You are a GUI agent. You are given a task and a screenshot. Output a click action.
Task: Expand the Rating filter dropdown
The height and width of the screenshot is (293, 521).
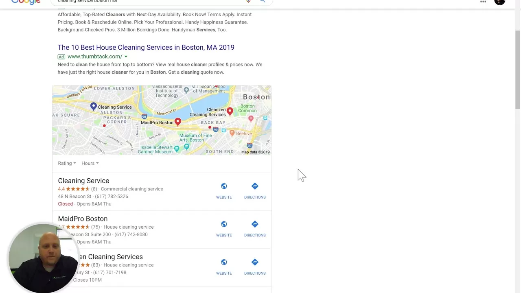tap(67, 163)
